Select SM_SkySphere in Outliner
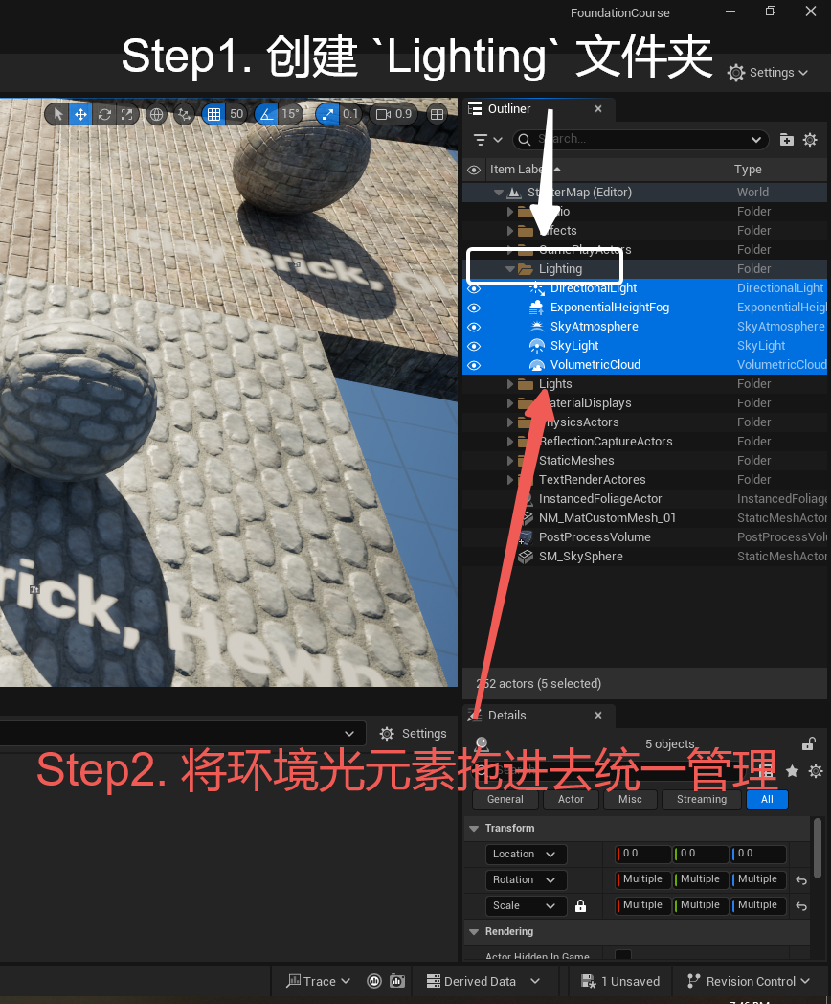 click(580, 557)
